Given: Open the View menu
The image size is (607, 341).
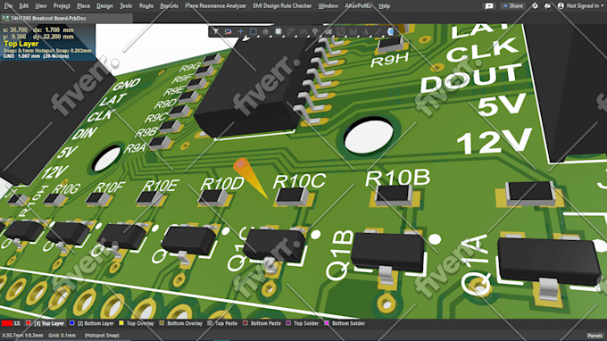Looking at the screenshot, I should coord(41,6).
